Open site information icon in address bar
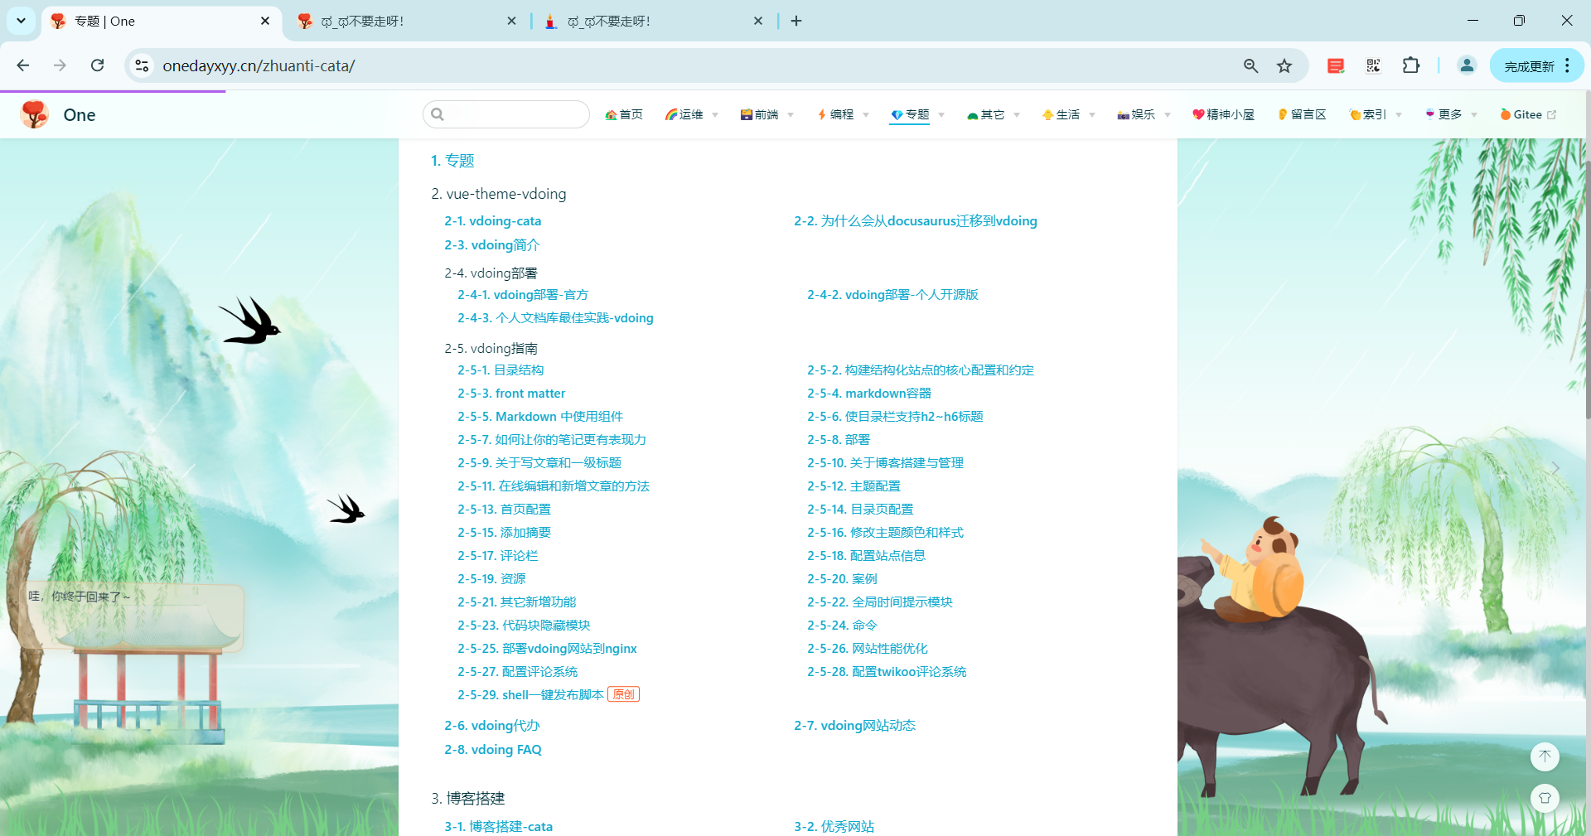The image size is (1591, 836). [142, 65]
